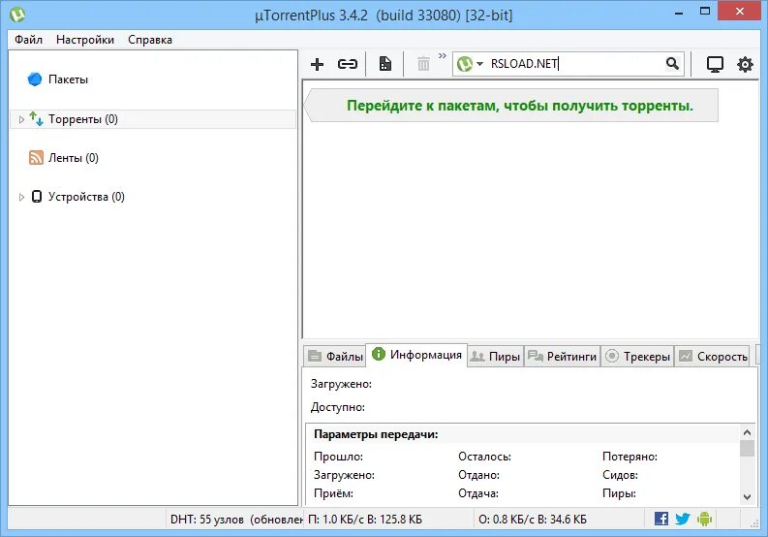Click the Отдано: label
This screenshot has width=768, height=537.
tap(479, 475)
